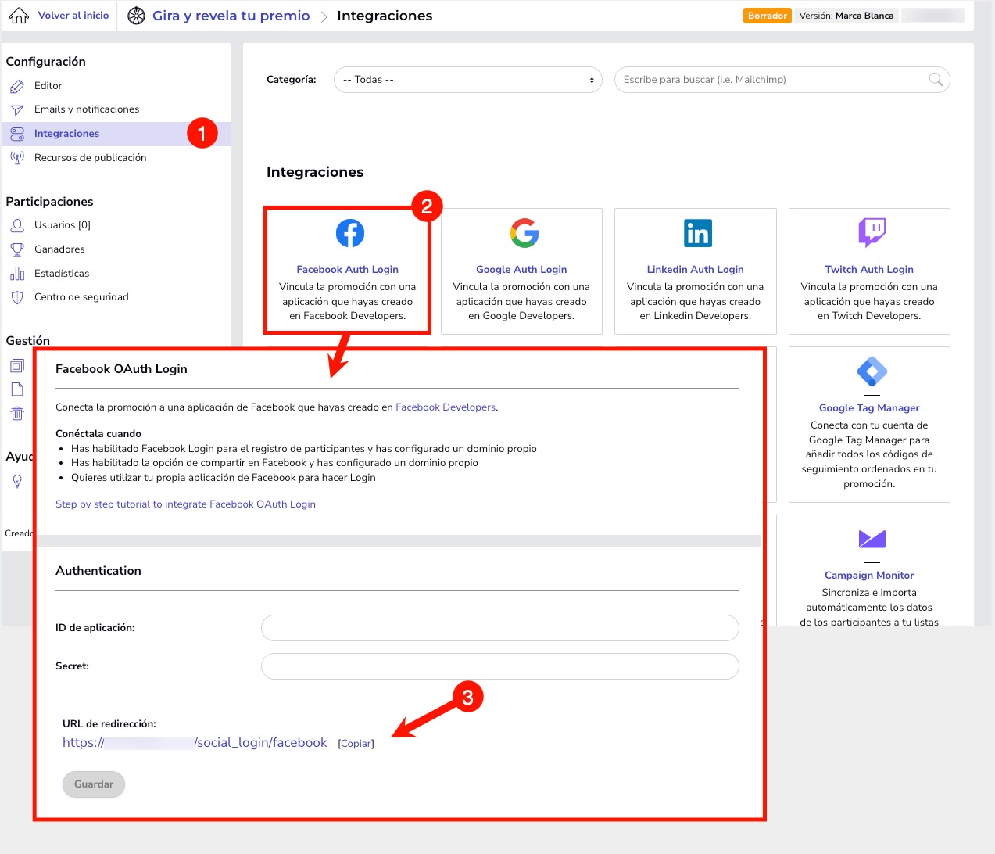Click the page document icon under Gestión
995x854 pixels.
(x=17, y=389)
